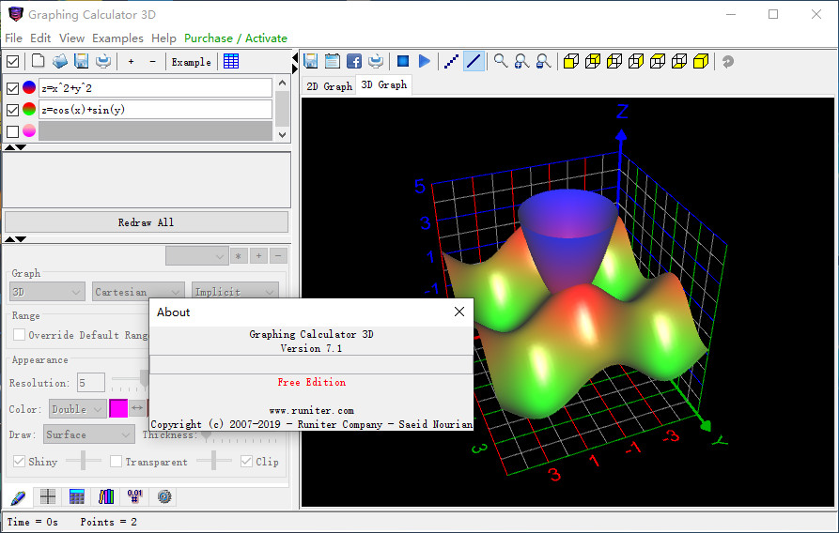Click the magenta color swatch
Image resolution: width=839 pixels, height=533 pixels.
(x=117, y=409)
